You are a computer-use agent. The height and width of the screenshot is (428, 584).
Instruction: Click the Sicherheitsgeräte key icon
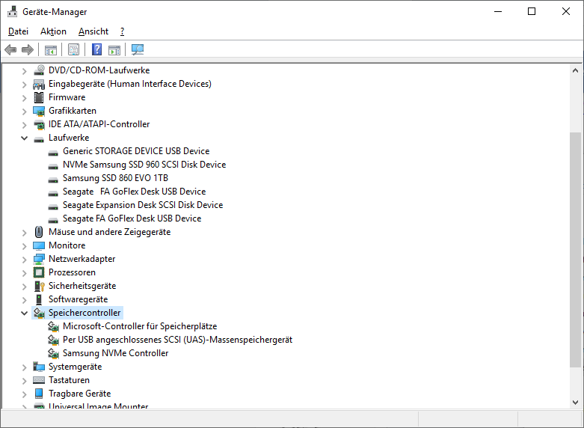(39, 286)
